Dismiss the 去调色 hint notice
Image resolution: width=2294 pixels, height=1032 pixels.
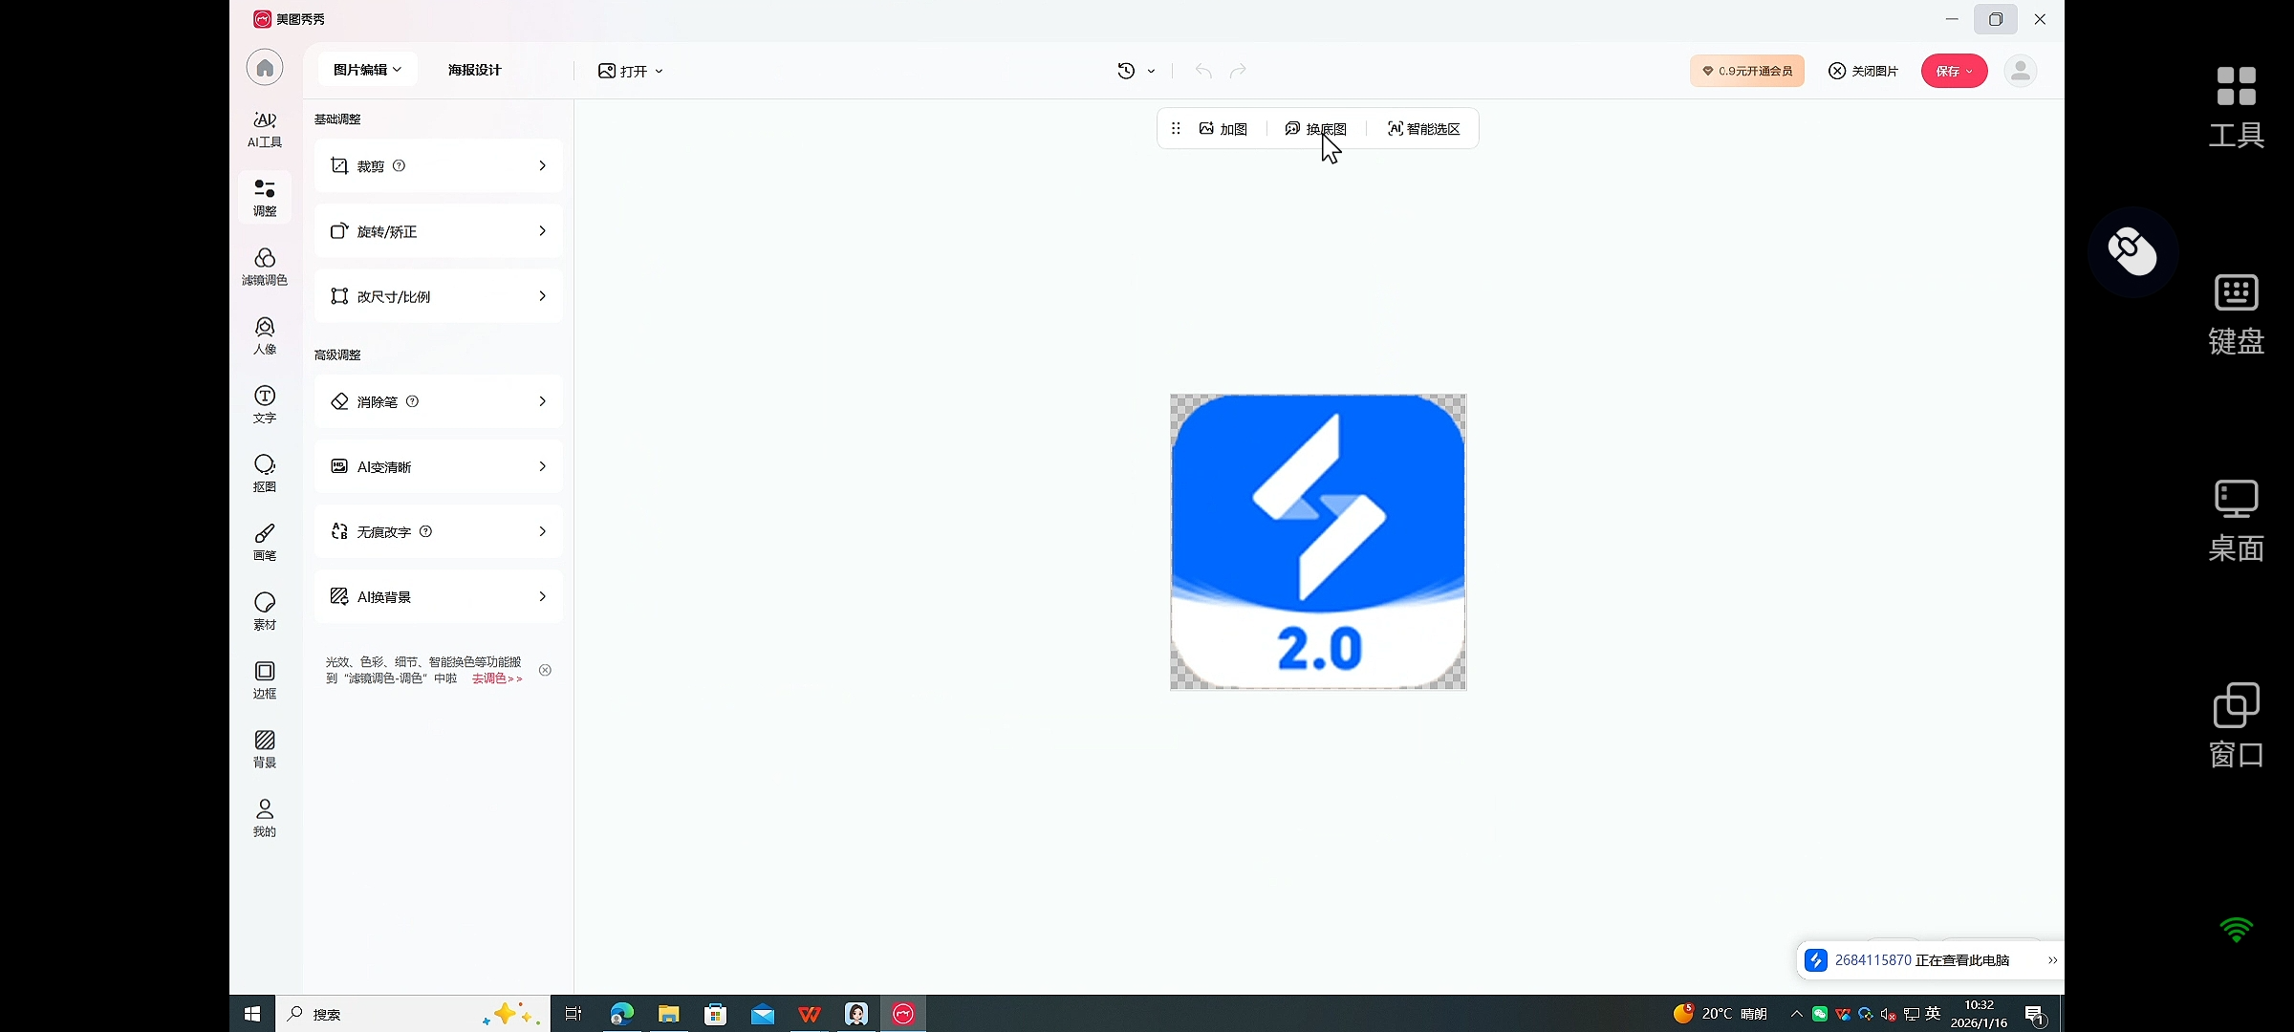pyautogui.click(x=545, y=670)
